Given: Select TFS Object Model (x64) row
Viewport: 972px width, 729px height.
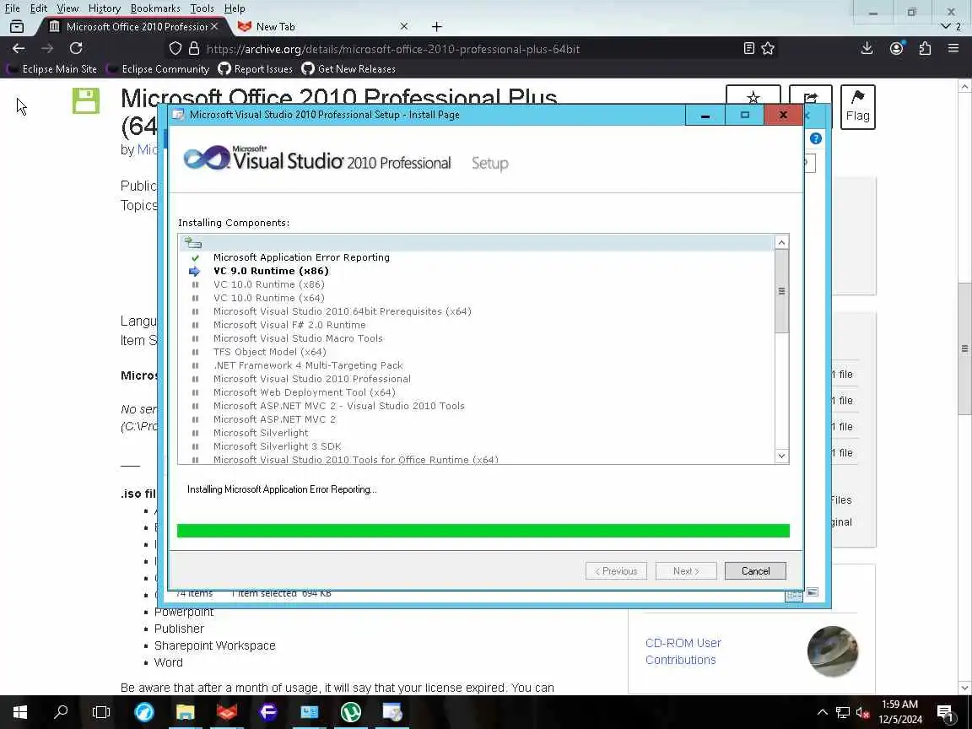Looking at the screenshot, I should 476,352.
